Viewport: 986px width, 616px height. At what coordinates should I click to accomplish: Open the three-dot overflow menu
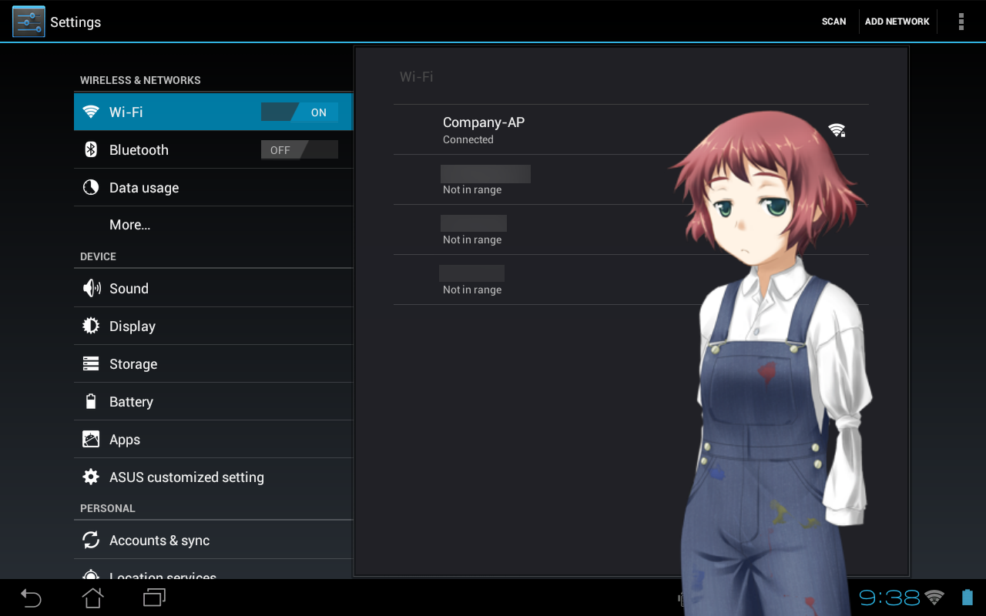click(961, 22)
